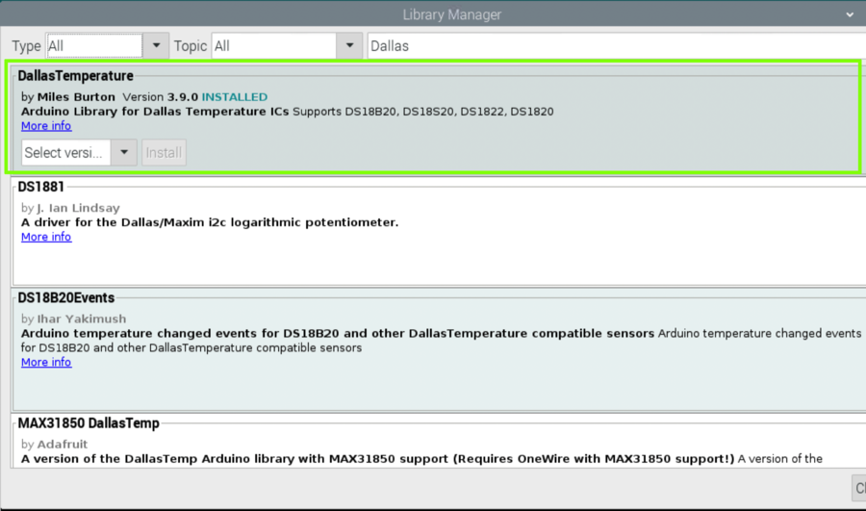
Task: Click the Topic filter field showing All
Action: pyautogui.click(x=273, y=45)
